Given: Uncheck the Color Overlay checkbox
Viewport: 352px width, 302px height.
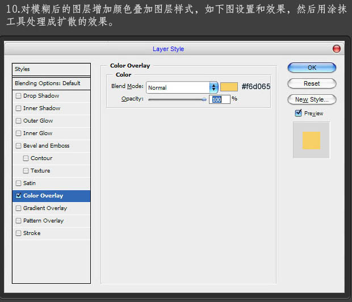Looking at the screenshot, I should pyautogui.click(x=19, y=196).
